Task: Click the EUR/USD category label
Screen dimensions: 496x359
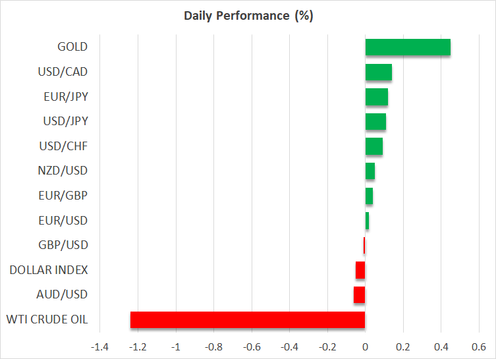Action: [x=65, y=221]
